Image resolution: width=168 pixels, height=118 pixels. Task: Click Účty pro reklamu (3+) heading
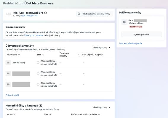(x=20, y=46)
